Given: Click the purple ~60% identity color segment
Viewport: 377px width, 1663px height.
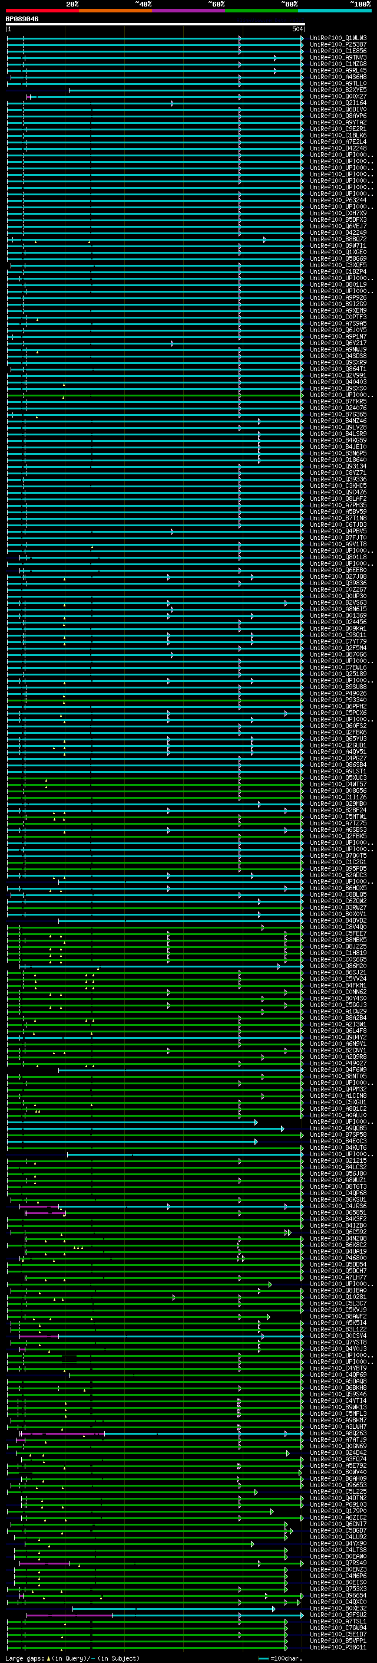Looking at the screenshot, I should point(189,11).
